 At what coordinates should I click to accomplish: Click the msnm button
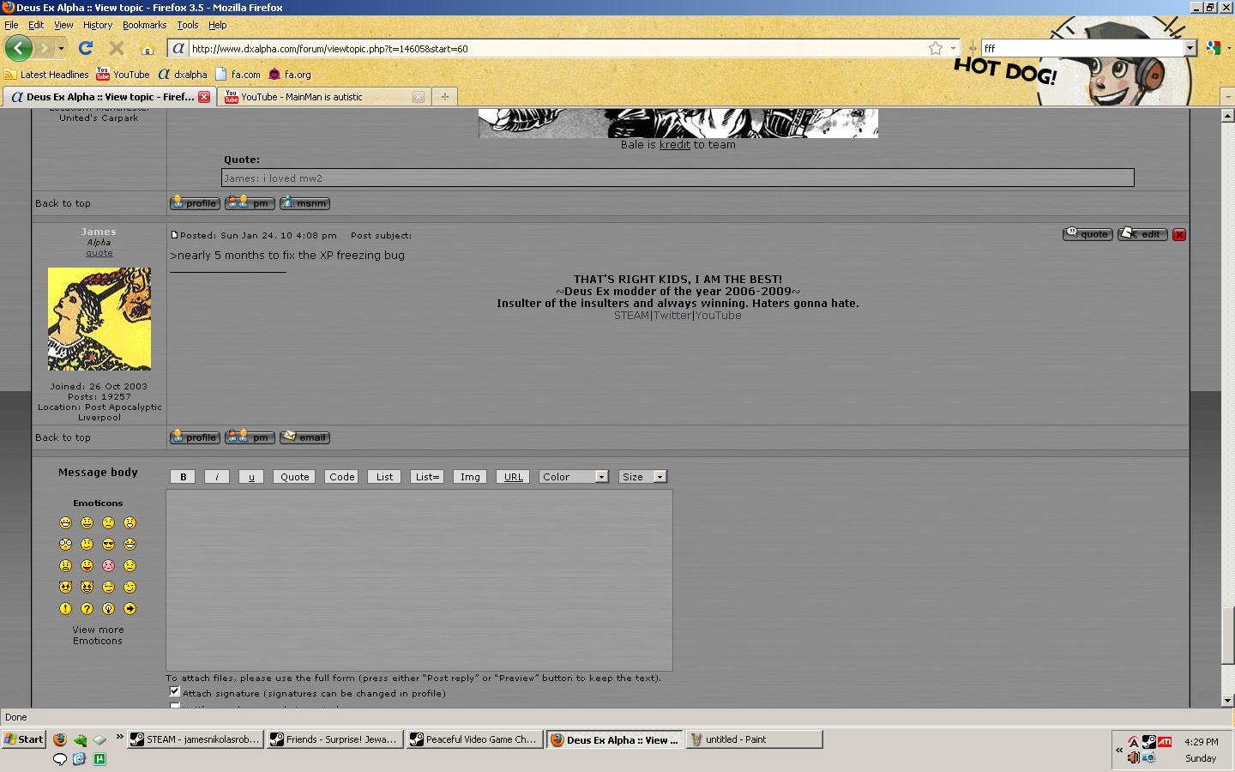click(304, 203)
